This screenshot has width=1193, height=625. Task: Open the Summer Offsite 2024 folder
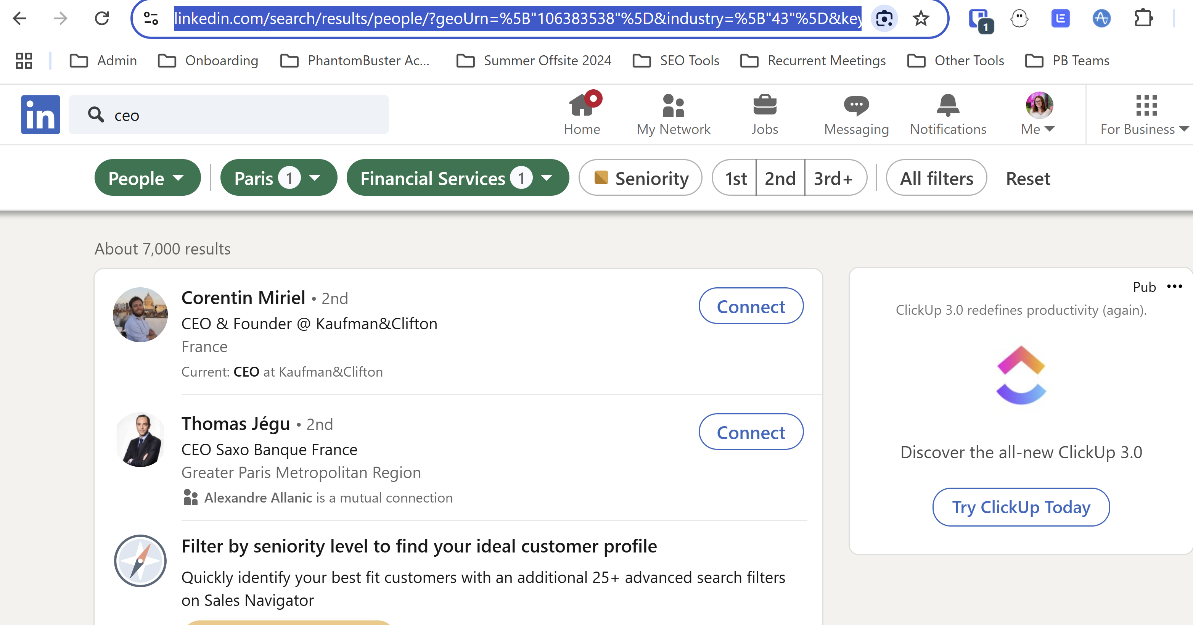[534, 61]
